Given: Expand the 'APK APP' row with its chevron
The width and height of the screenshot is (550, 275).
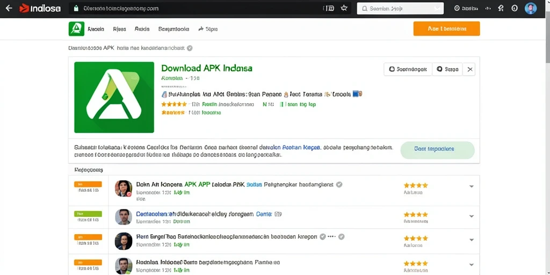Looking at the screenshot, I should (472, 186).
